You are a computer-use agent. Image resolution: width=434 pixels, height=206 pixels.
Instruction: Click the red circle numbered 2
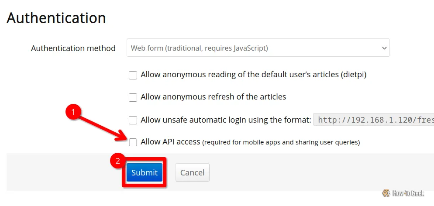118,161
